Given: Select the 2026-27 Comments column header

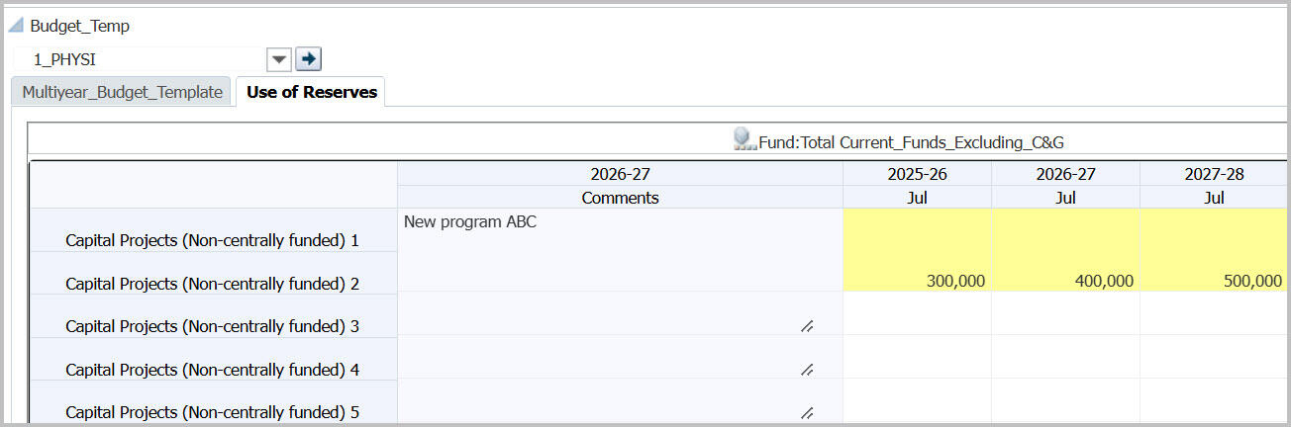Looking at the screenshot, I should pos(620,174).
